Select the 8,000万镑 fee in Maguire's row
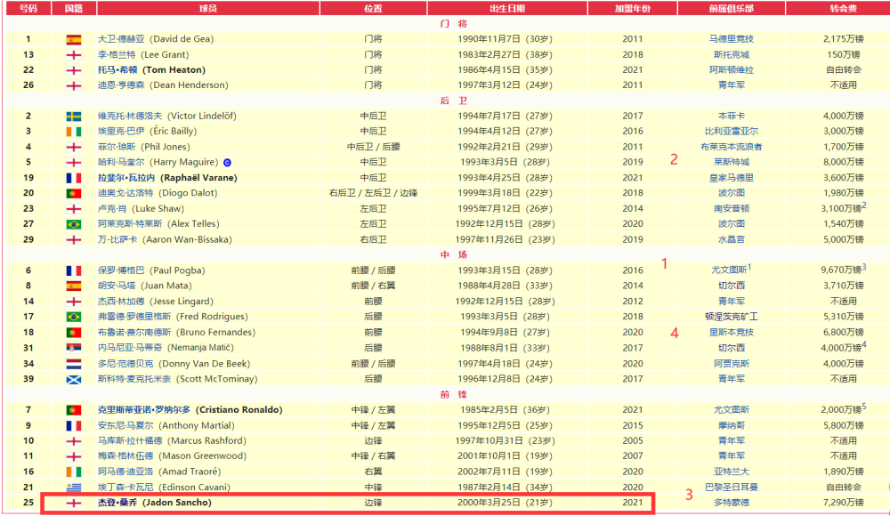 pos(843,162)
